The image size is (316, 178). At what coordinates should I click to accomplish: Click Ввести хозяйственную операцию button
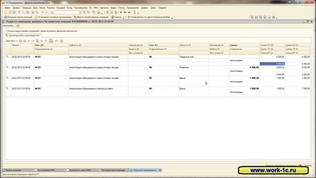tap(91, 17)
